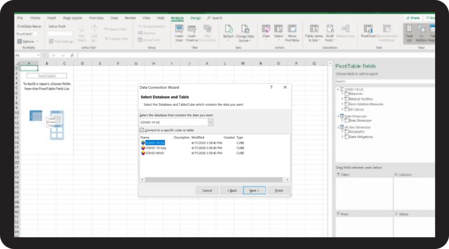Select the COVID-19 US cube row
The height and width of the screenshot is (249, 449).
(x=192, y=143)
